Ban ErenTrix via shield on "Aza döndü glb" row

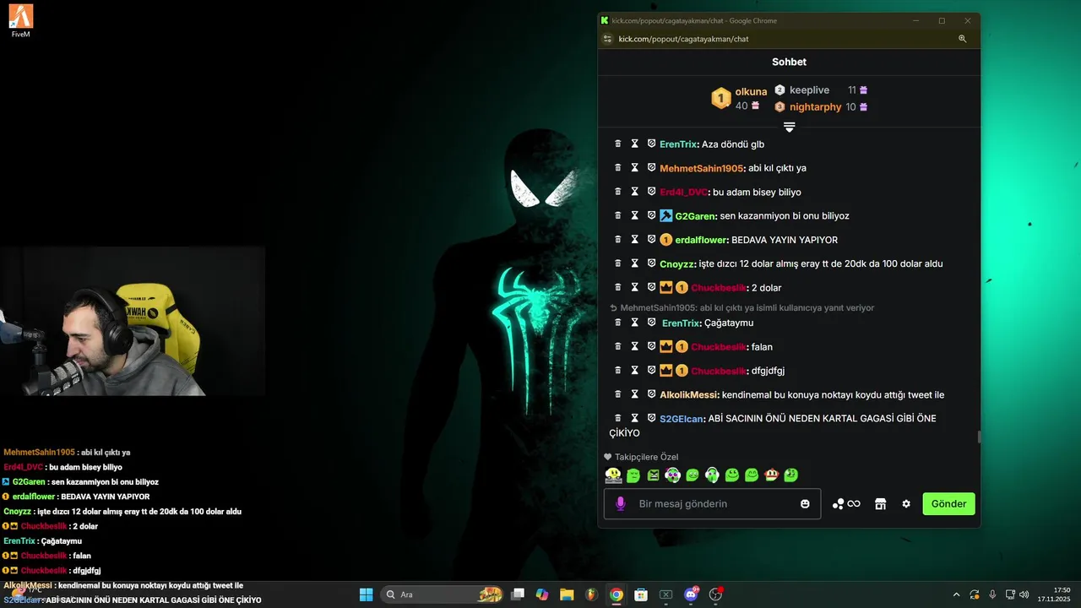point(651,144)
